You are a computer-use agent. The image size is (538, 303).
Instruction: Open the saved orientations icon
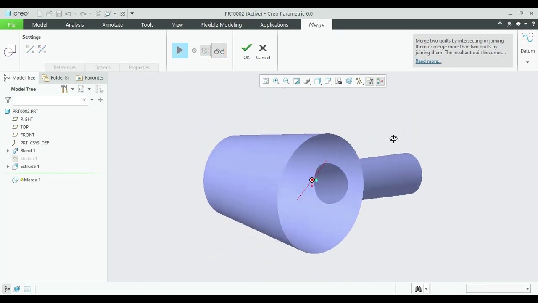click(x=328, y=81)
